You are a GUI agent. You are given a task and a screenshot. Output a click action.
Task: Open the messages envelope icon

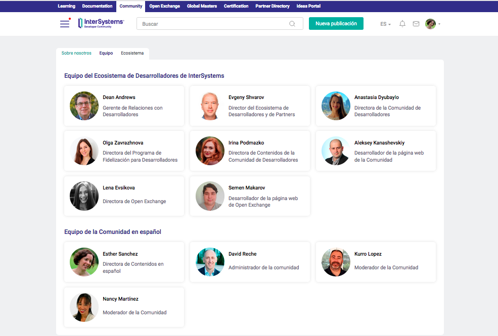click(x=416, y=24)
